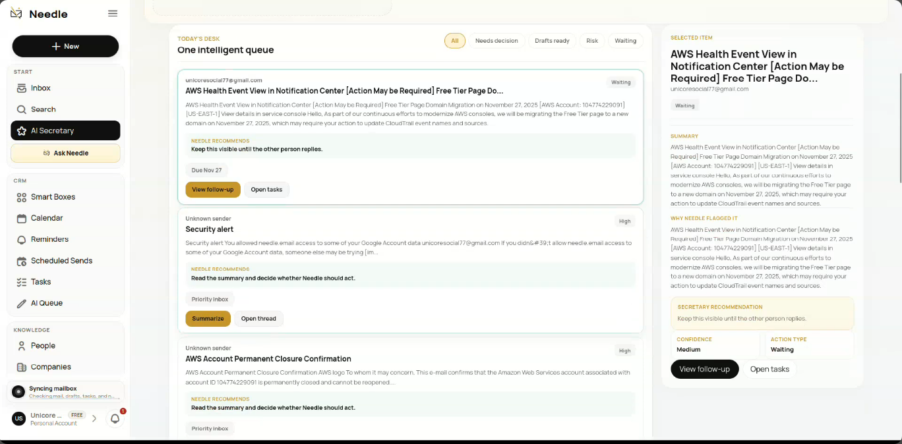Click the AI Queue pencil icon

(x=22, y=303)
